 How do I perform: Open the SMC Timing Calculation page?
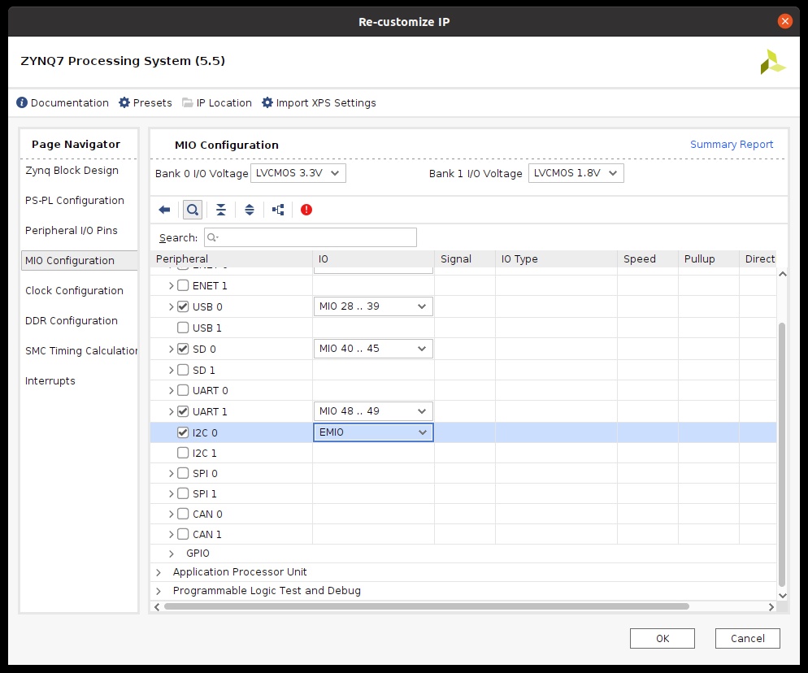[81, 351]
